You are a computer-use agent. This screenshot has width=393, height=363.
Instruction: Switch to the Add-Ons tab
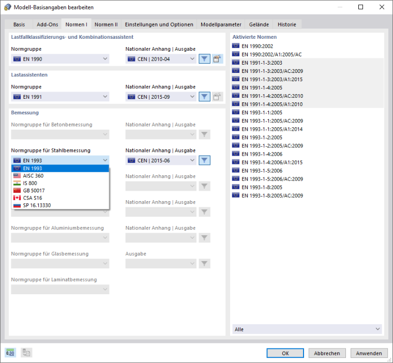pos(48,24)
